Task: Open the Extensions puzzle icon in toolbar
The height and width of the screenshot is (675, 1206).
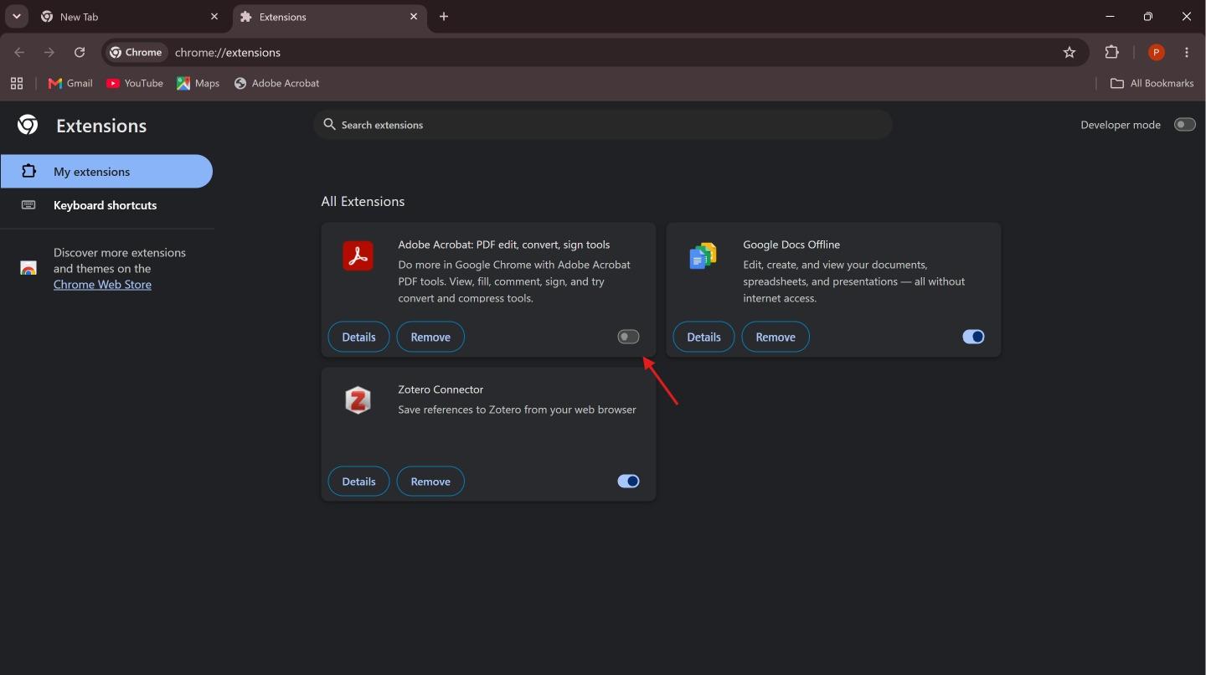Action: click(1111, 52)
